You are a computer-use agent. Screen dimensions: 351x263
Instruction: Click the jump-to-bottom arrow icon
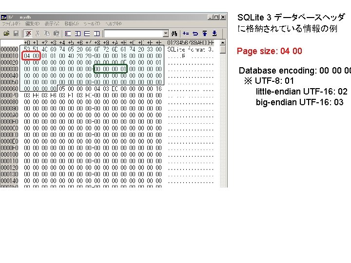click(214, 34)
